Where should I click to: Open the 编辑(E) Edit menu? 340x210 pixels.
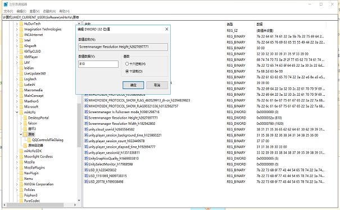pos(21,11)
